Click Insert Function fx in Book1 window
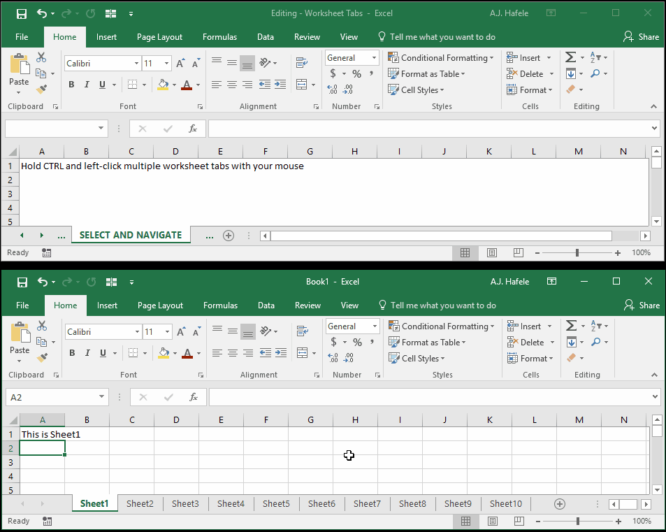Viewport: 666px width, 532px height. coord(194,397)
